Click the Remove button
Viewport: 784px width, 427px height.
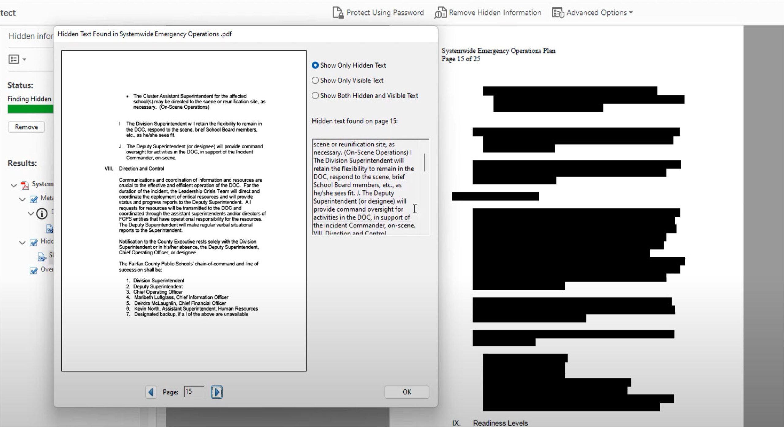coord(26,127)
